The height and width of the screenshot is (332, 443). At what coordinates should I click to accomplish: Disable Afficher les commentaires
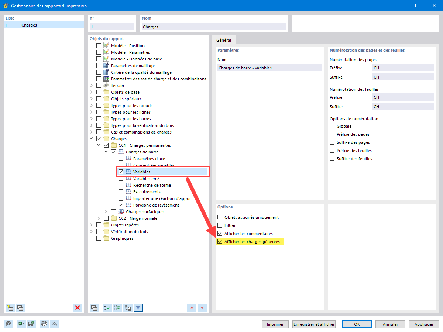tap(220, 234)
